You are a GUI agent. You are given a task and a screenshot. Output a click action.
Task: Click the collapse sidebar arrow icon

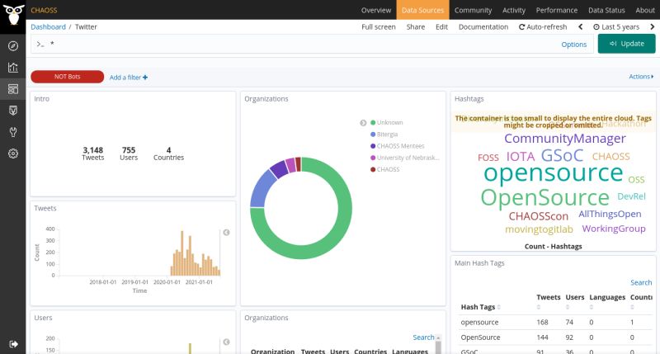tap(13, 344)
